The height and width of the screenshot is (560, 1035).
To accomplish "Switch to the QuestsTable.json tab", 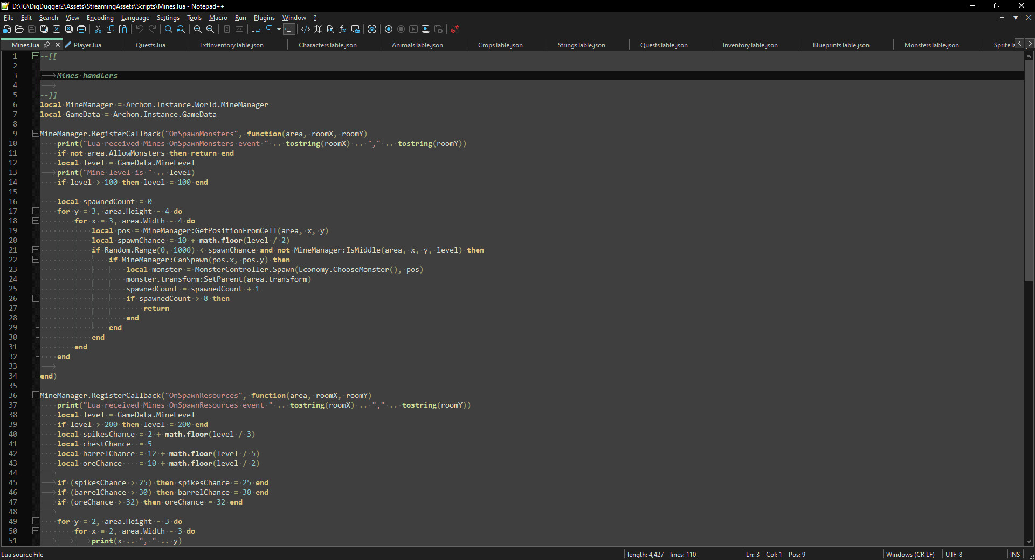I will pos(664,45).
